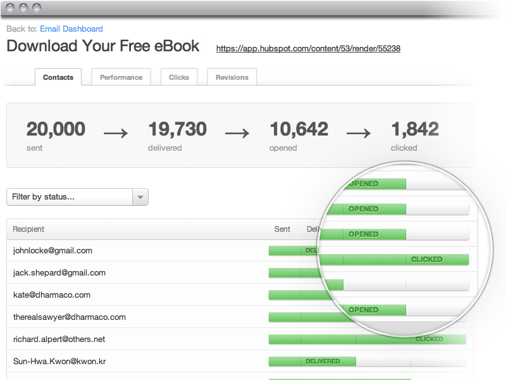Open the 'Filter by status...' combo box

(70, 197)
